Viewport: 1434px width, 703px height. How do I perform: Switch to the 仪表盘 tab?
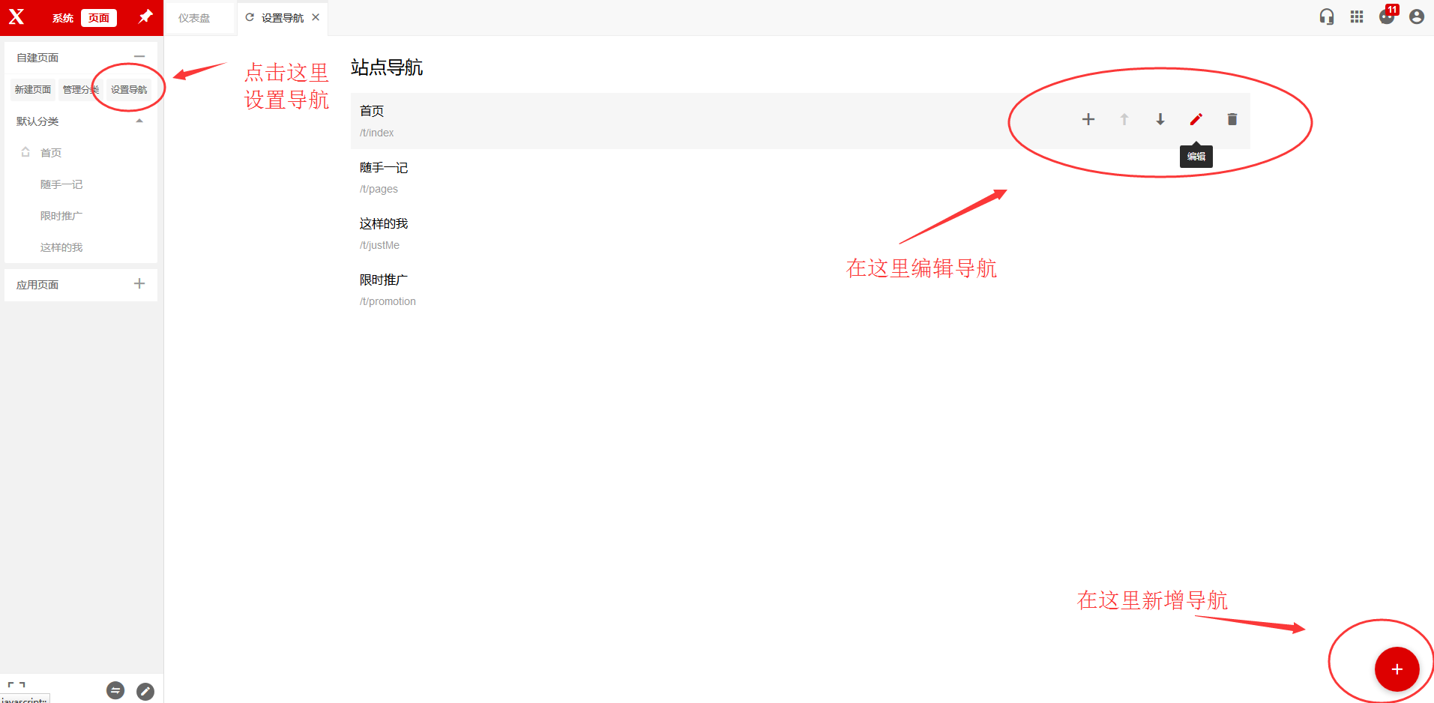click(194, 18)
